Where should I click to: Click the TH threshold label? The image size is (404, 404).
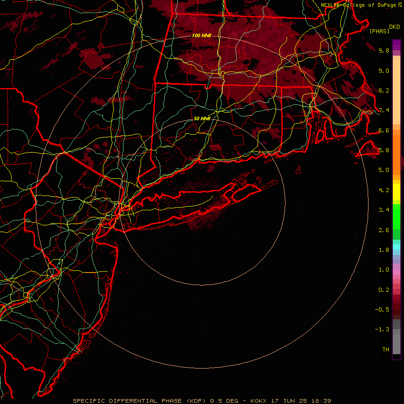pos(386,350)
